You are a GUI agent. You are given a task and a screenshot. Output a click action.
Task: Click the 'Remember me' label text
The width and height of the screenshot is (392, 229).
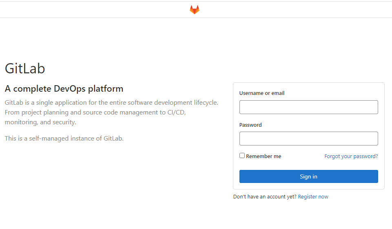point(264,156)
